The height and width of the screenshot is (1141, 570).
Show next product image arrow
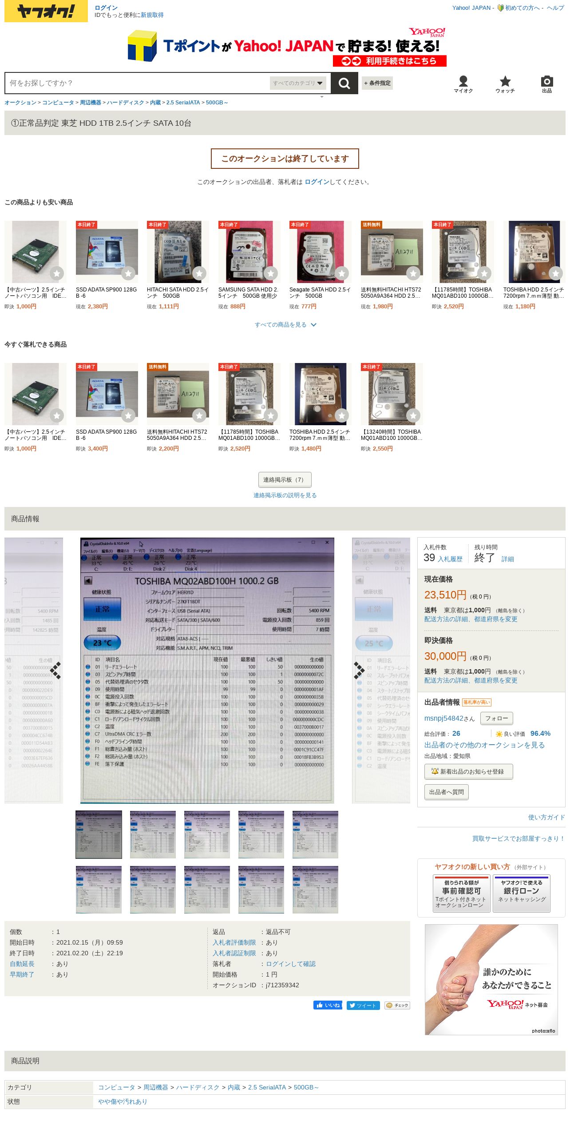359,670
